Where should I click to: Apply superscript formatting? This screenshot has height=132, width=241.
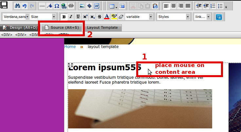point(85,17)
